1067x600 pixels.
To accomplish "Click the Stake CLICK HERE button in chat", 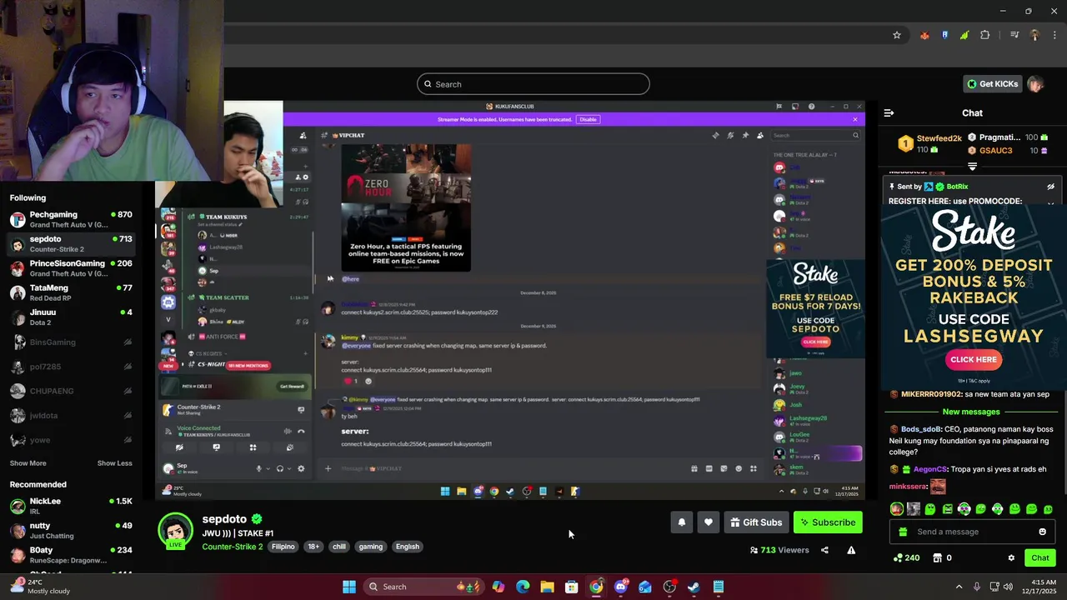I will 973,359.
